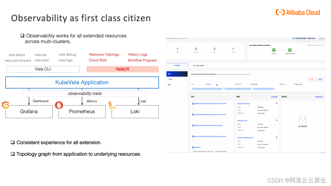Click the Grafana box in the diagram

(x=29, y=112)
